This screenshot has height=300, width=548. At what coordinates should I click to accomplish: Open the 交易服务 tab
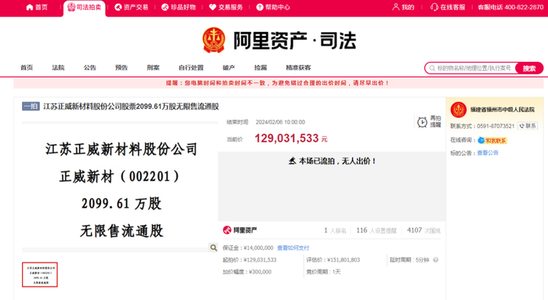point(225,7)
